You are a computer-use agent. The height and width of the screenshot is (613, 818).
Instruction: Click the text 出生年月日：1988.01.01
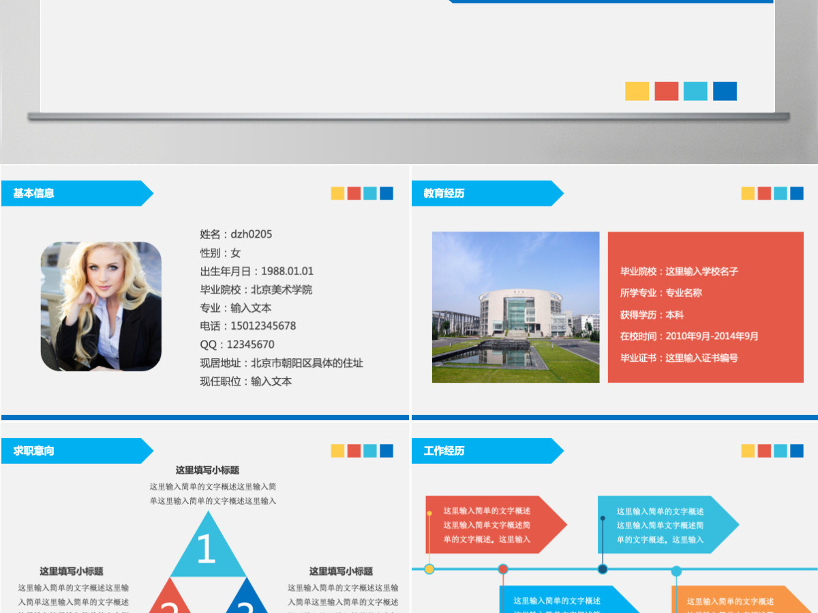pyautogui.click(x=257, y=271)
